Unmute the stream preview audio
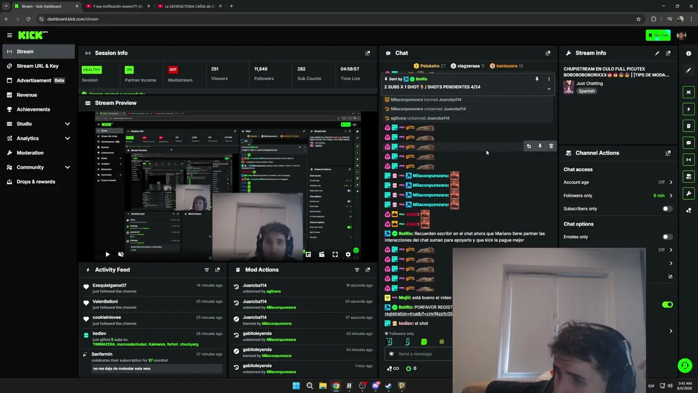Viewport: 698px width, 393px height. (x=121, y=254)
